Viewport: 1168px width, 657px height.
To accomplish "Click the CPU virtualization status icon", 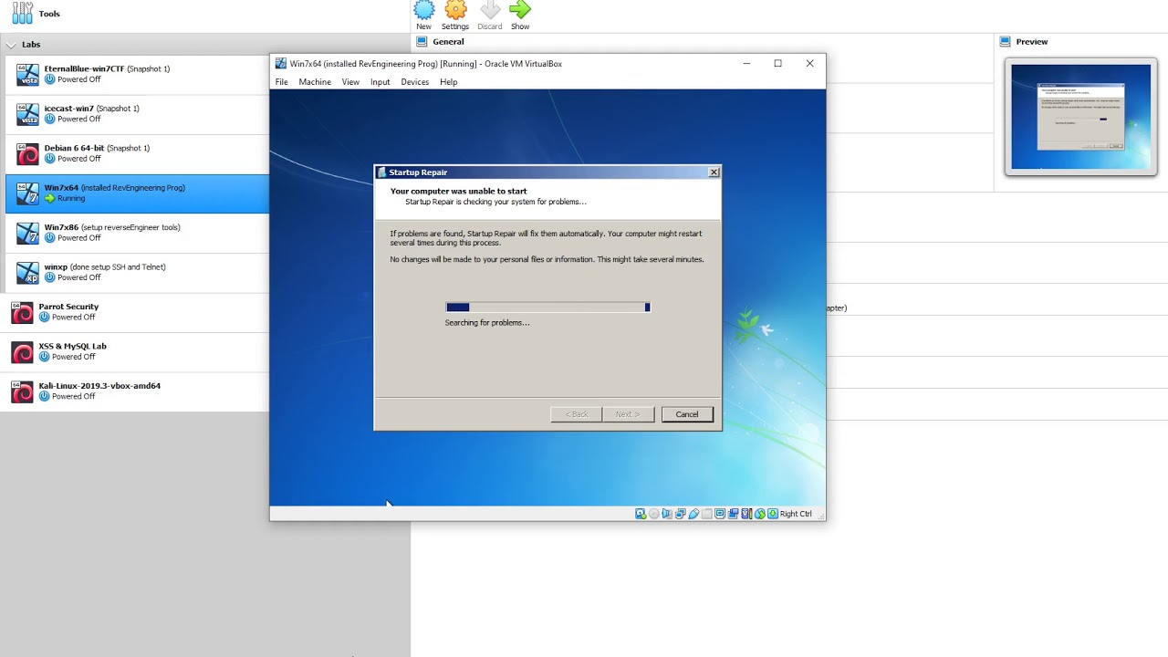I will [x=746, y=514].
